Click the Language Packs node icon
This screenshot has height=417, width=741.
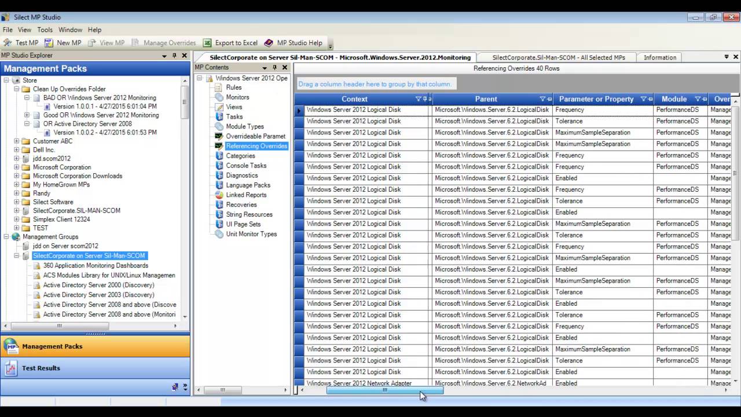pyautogui.click(x=219, y=185)
